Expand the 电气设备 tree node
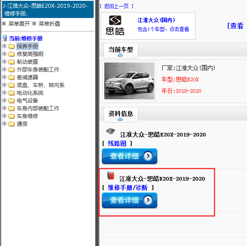The width and height of the screenshot is (247, 246). pos(4,100)
